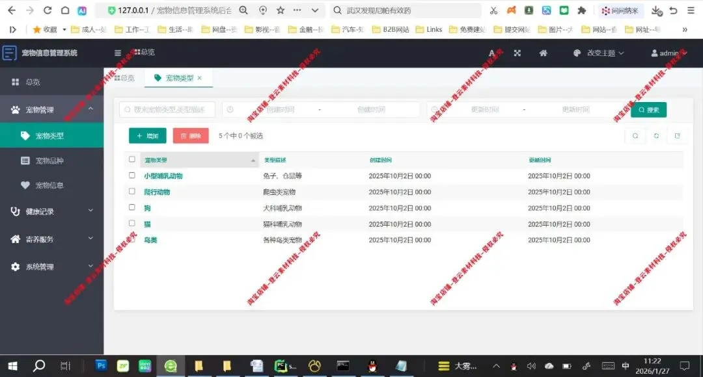Select all rows with header checkbox
Image resolution: width=703 pixels, height=377 pixels.
click(131, 159)
